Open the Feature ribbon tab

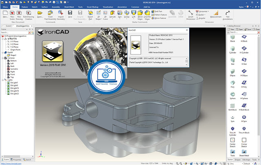[24, 7]
